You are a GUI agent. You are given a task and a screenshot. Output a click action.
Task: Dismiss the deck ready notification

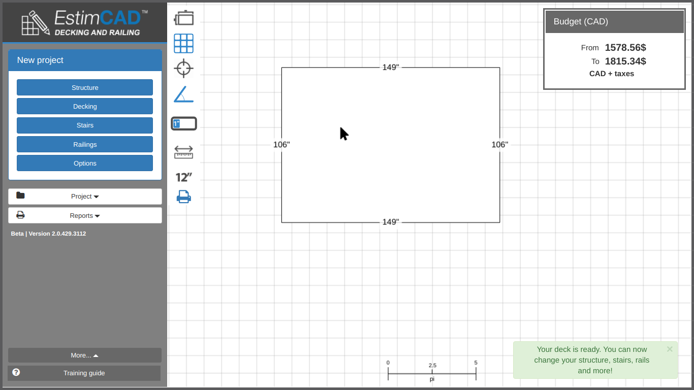tap(670, 349)
